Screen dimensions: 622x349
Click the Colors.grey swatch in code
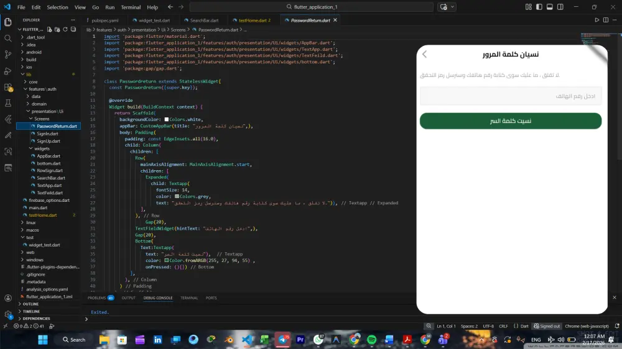coord(177,196)
